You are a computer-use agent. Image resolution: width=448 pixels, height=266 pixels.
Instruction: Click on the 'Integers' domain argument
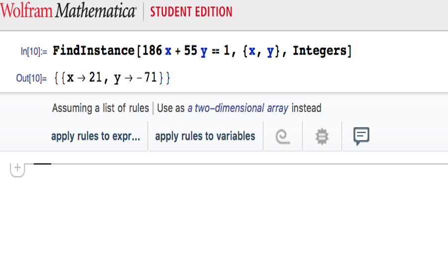click(320, 51)
